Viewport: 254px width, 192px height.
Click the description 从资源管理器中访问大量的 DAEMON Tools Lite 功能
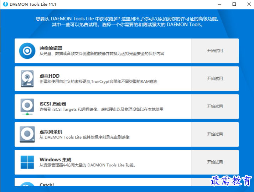(x=87, y=165)
